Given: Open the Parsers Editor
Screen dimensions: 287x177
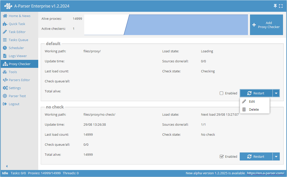Looking at the screenshot, I should [18, 80].
